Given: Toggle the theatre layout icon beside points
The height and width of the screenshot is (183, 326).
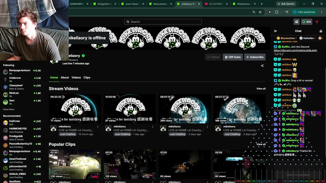Looking at the screenshot, I should [x=296, y=22].
